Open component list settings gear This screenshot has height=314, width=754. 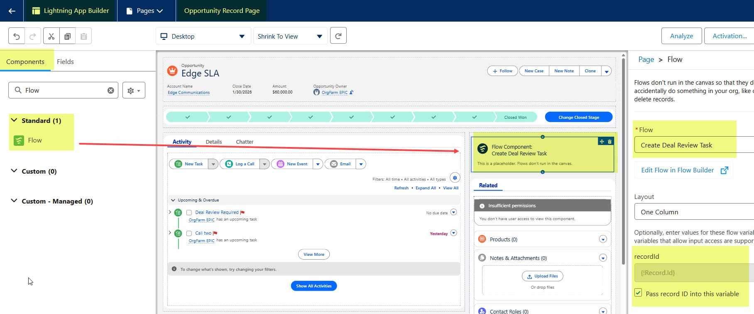coord(134,90)
